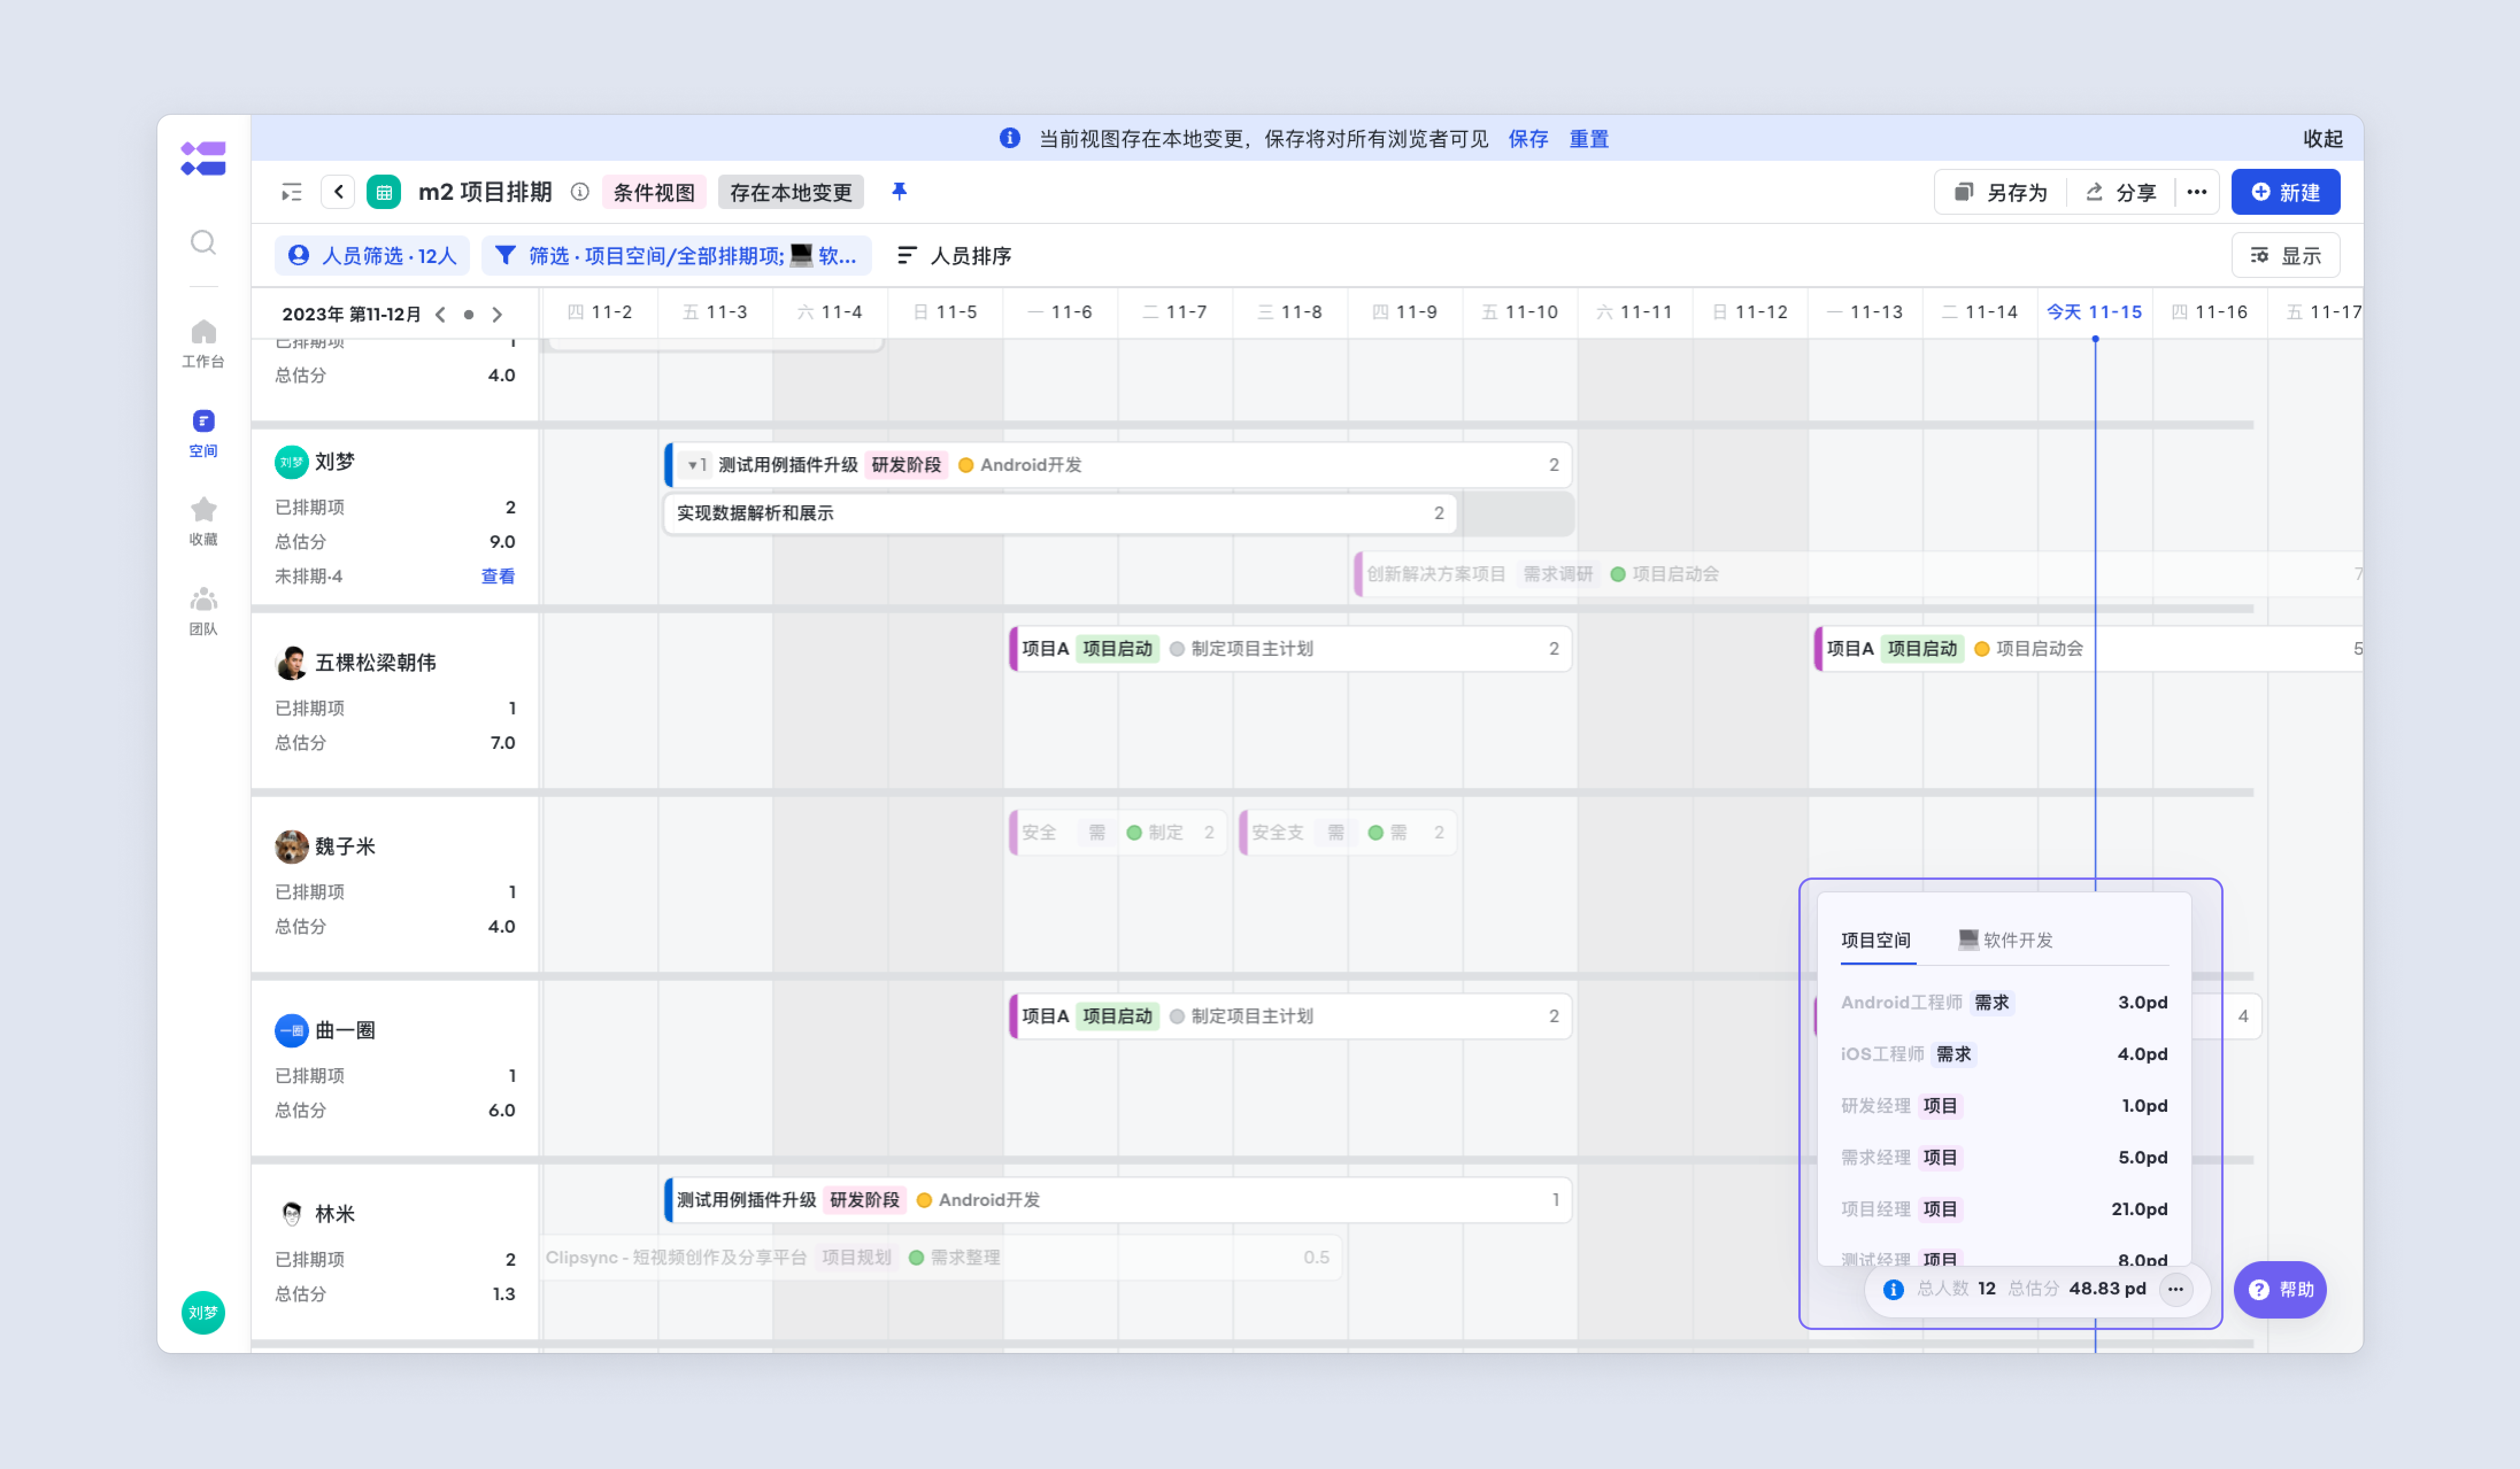
Task: Open 曲一圈's 制定项目主计划 task bar
Action: [1290, 1016]
